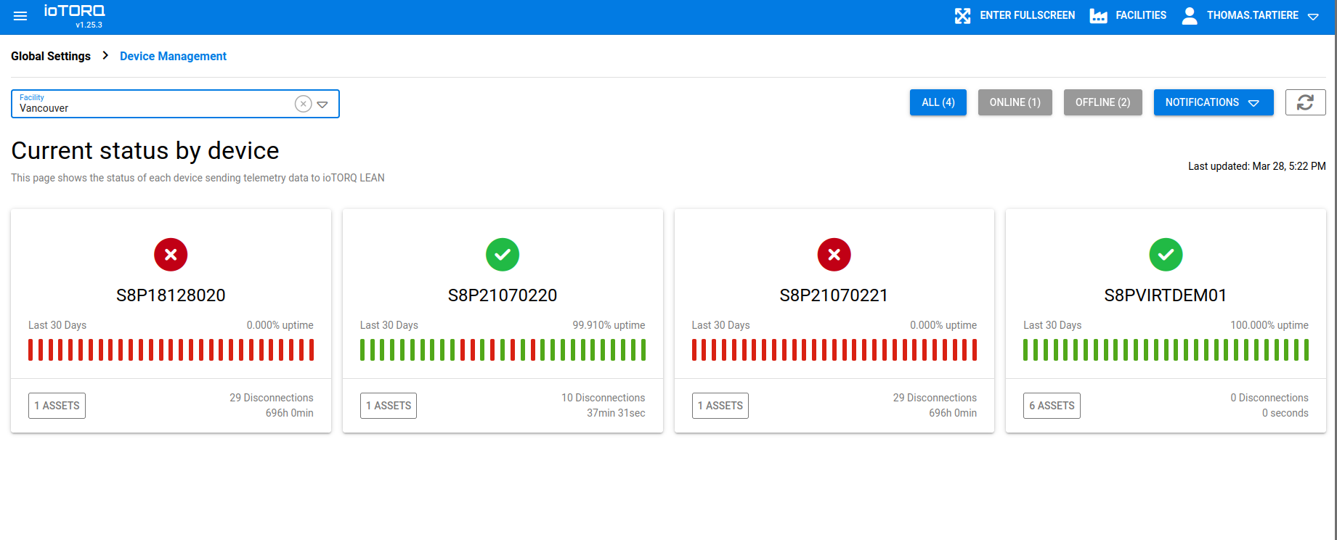Click the THOMAS.TARTIERE username
Viewport: 1337px width, 540px height.
pyautogui.click(x=1253, y=15)
